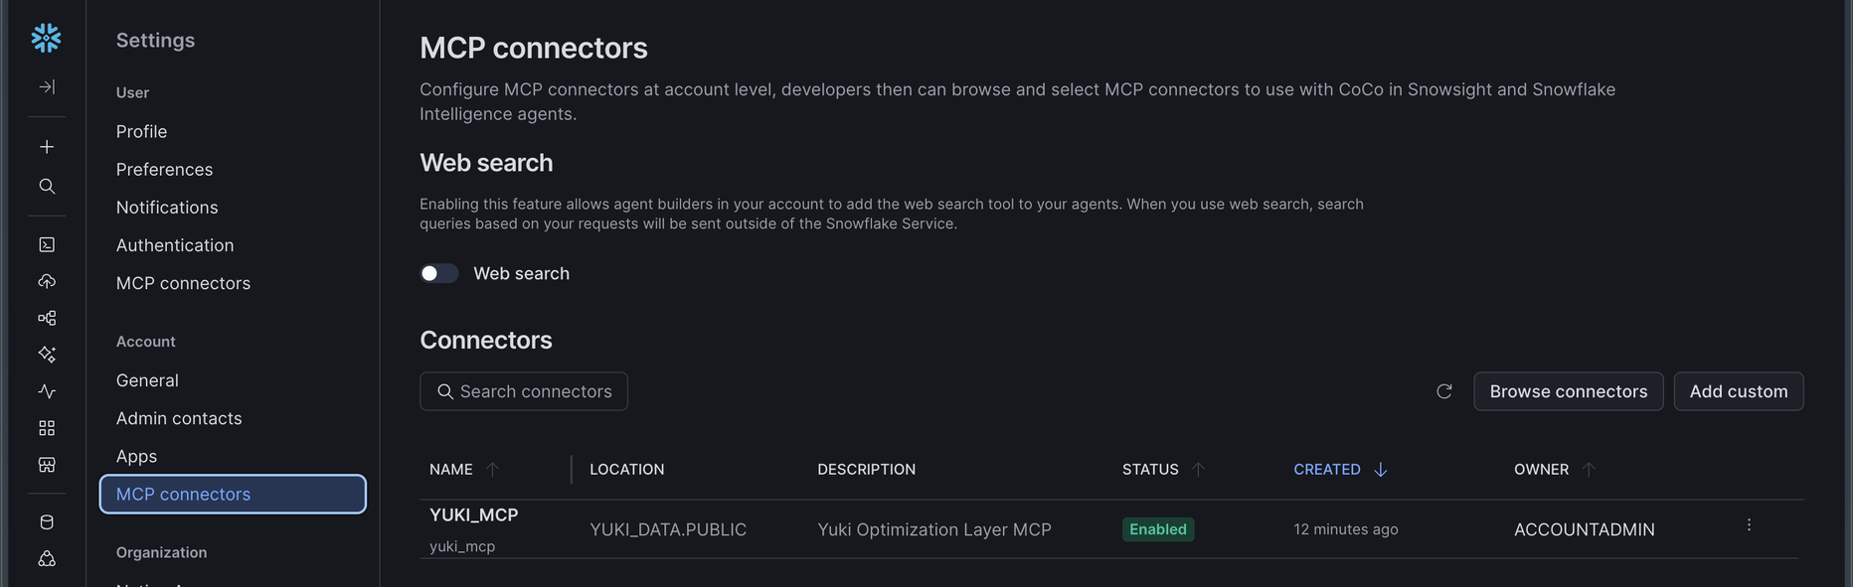Image resolution: width=1853 pixels, height=587 pixels.
Task: Open the YUKI_MCP row options menu
Action: click(1749, 524)
